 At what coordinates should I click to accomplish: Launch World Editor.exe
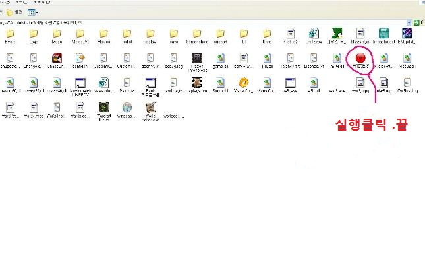tap(150, 108)
